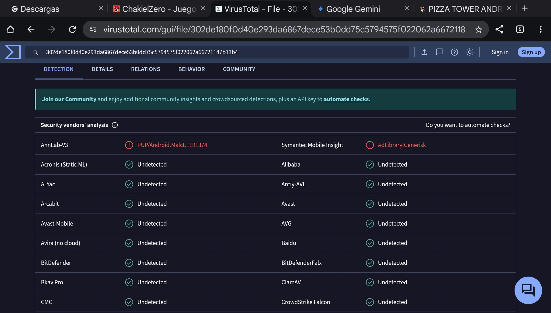Click the search magnifier icon
The width and height of the screenshot is (551, 313).
point(36,52)
